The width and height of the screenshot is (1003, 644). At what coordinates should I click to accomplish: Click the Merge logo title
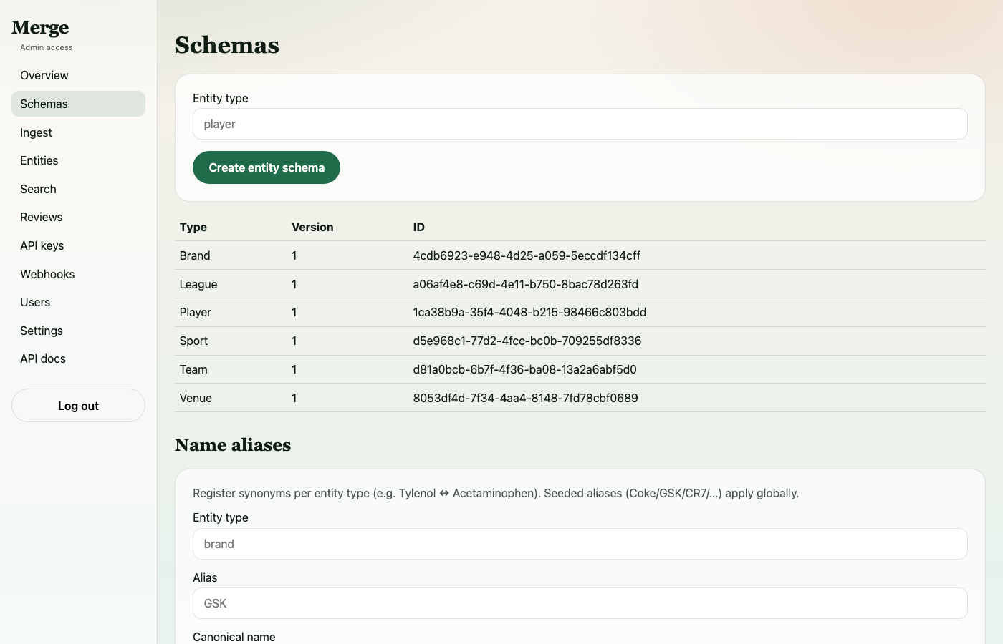tap(40, 28)
